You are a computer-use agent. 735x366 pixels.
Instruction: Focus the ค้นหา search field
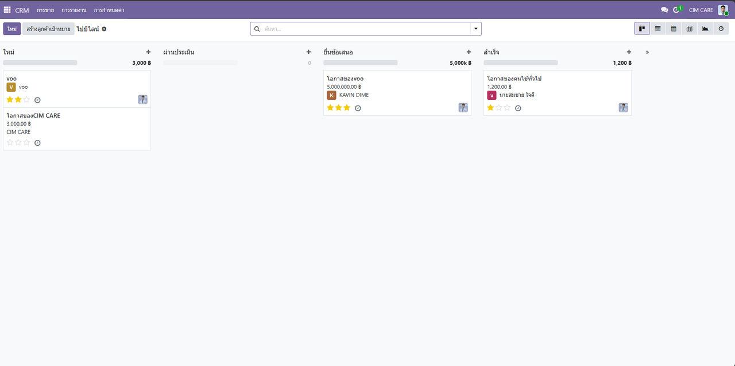[366, 29]
